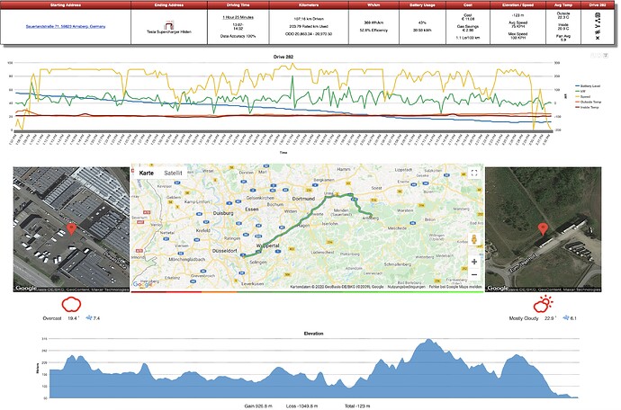Screen dimensions: 621x410
Task: Click the Tesla Supercharger Hilden logo icon
Action: point(169,24)
